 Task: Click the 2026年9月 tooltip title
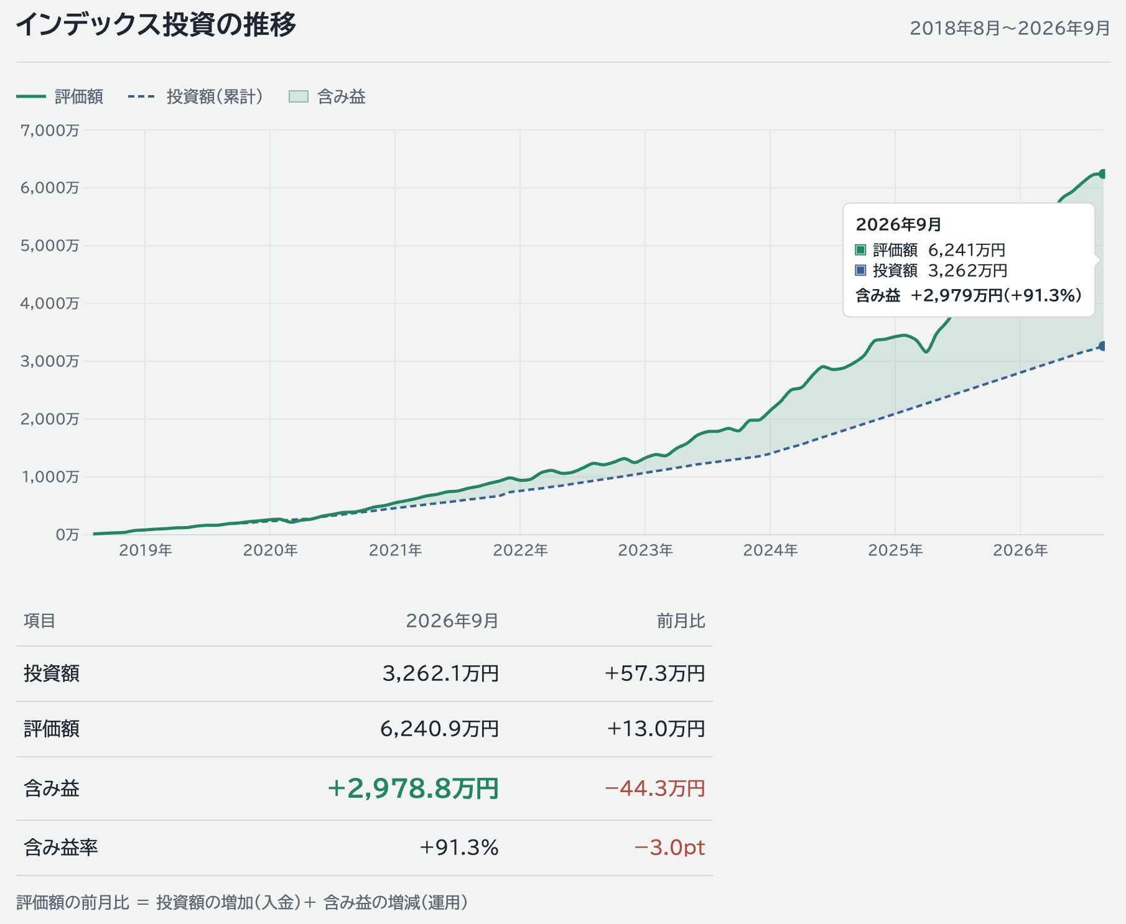click(898, 224)
